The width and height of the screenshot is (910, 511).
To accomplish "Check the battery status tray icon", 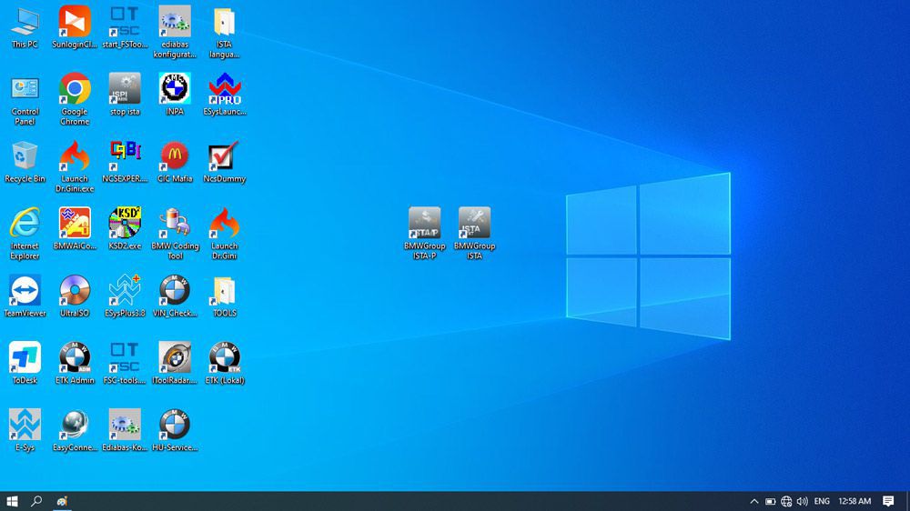I will 770,501.
